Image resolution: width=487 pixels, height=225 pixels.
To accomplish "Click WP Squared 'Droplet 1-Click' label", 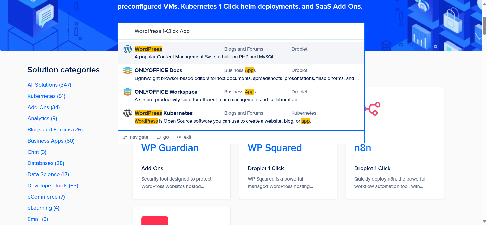I will [x=266, y=168].
